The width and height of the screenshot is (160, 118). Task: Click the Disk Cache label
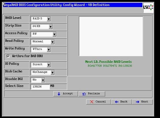pyautogui.click(x=14, y=71)
